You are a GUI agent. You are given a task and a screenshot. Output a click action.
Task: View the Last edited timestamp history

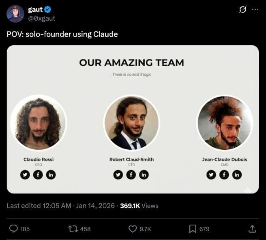tap(39, 206)
